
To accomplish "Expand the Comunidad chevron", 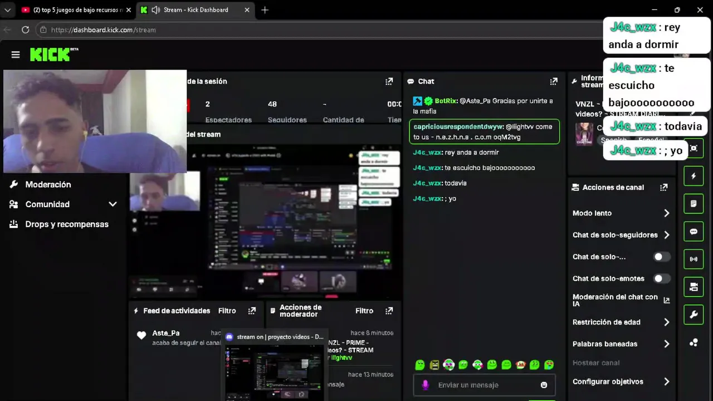I will point(113,204).
